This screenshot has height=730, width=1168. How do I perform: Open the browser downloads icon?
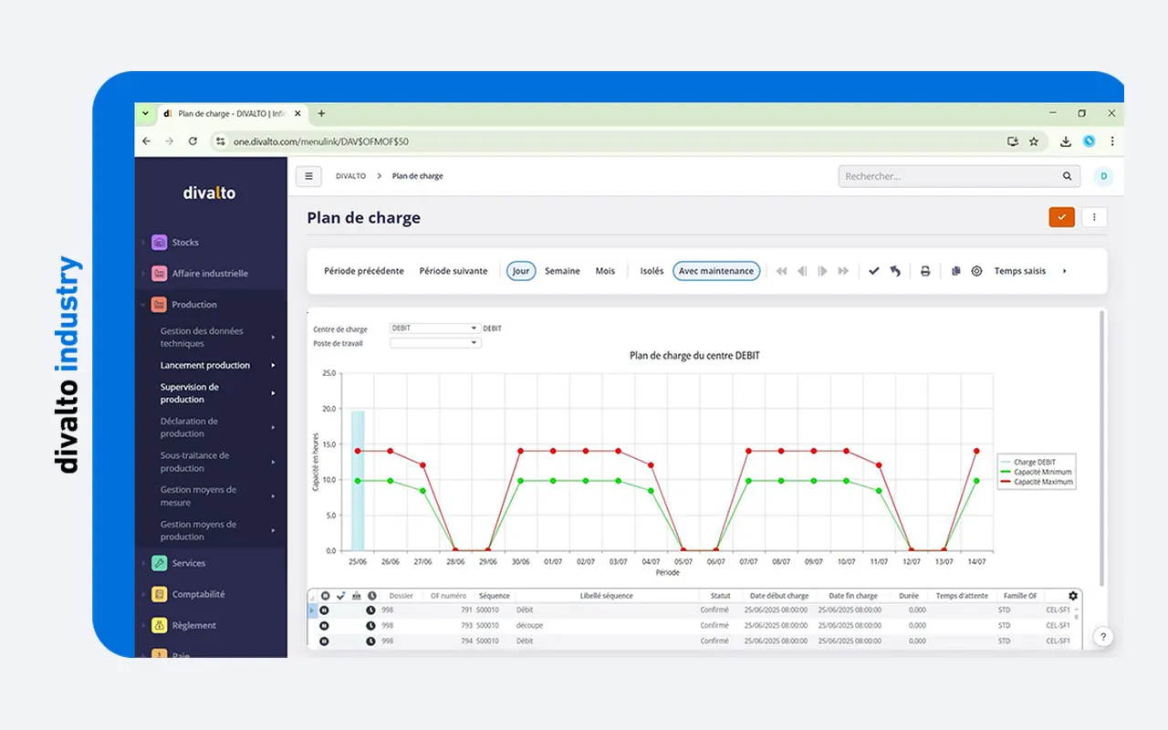click(x=1065, y=141)
